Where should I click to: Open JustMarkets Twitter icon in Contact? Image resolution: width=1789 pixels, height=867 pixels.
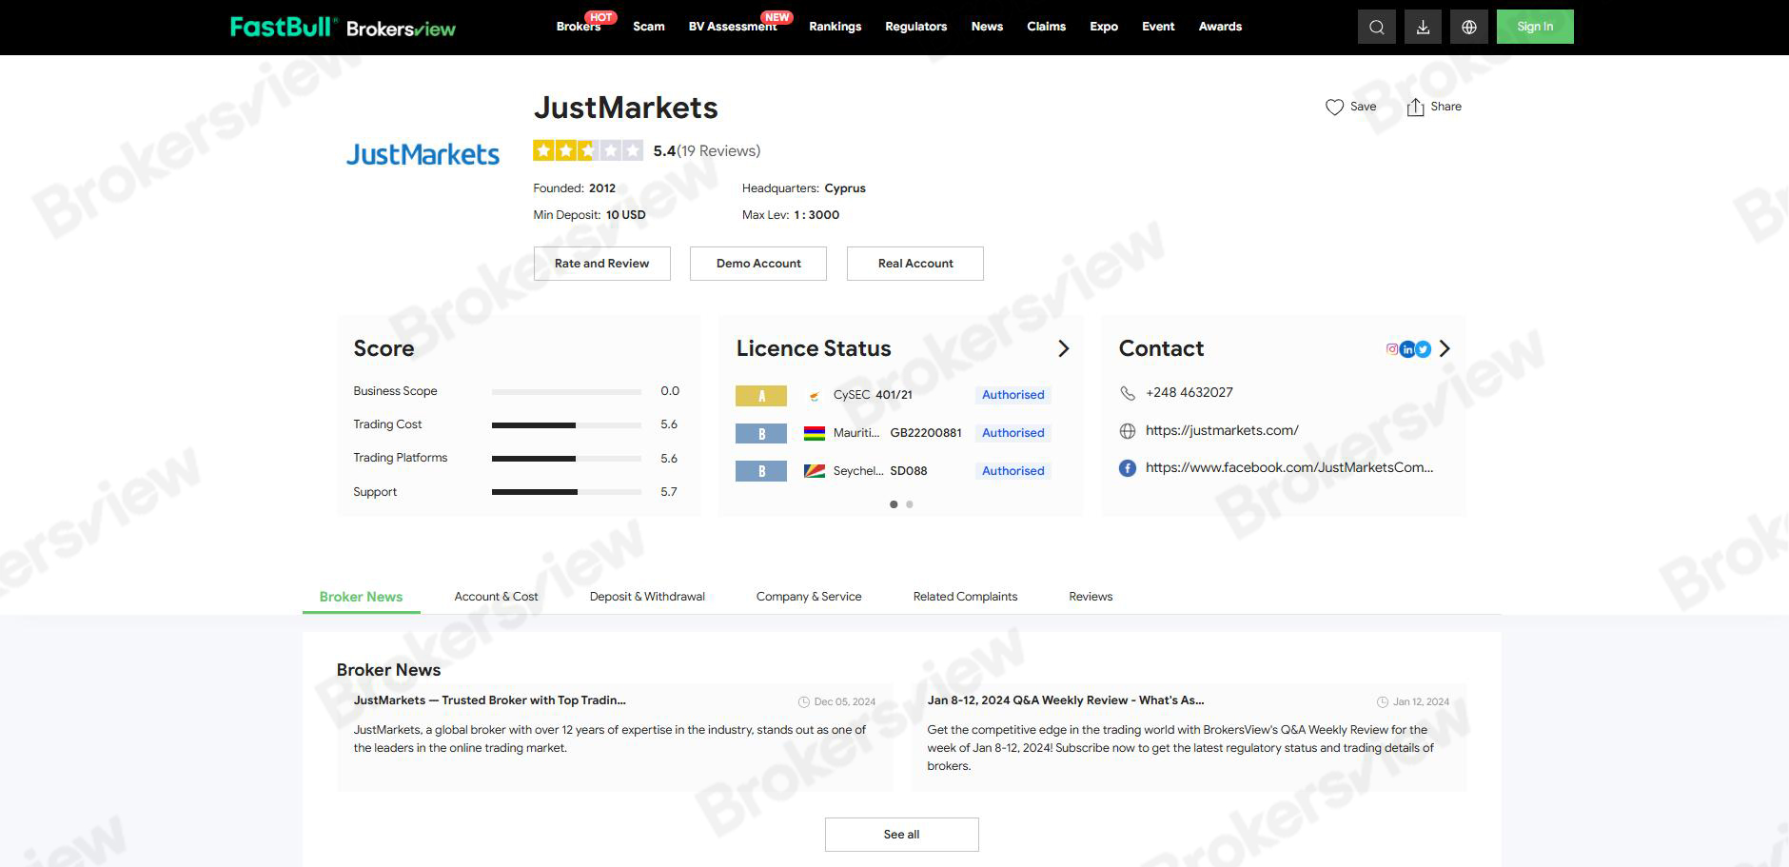tap(1423, 349)
